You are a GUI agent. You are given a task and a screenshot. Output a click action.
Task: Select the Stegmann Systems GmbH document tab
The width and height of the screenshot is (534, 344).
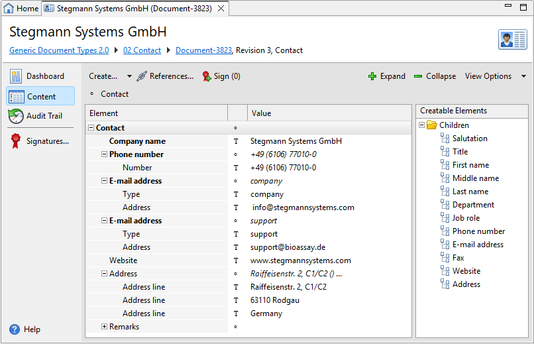(x=134, y=9)
